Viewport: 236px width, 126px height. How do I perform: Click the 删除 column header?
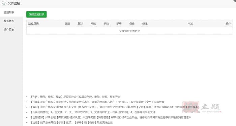tap(80, 24)
